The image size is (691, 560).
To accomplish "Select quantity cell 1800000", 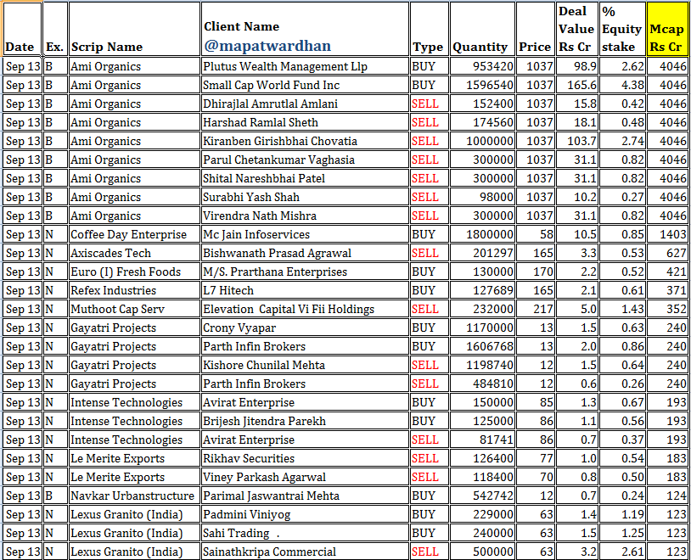I will (482, 234).
